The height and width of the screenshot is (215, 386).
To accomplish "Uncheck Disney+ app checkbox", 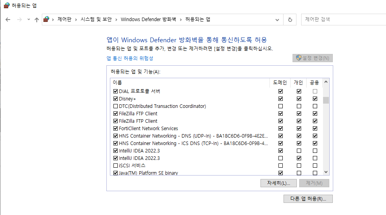I will point(115,99).
